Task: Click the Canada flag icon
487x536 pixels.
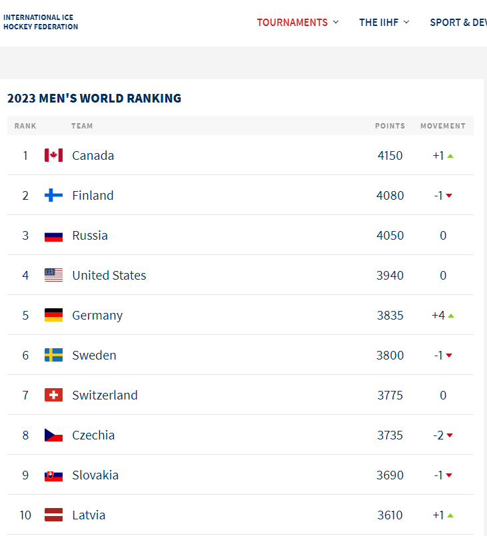Action: pyautogui.click(x=53, y=155)
